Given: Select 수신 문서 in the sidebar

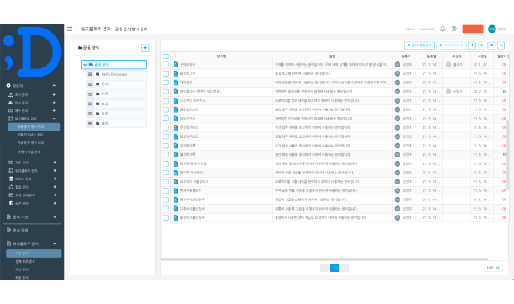Looking at the screenshot, I should pos(22,269).
